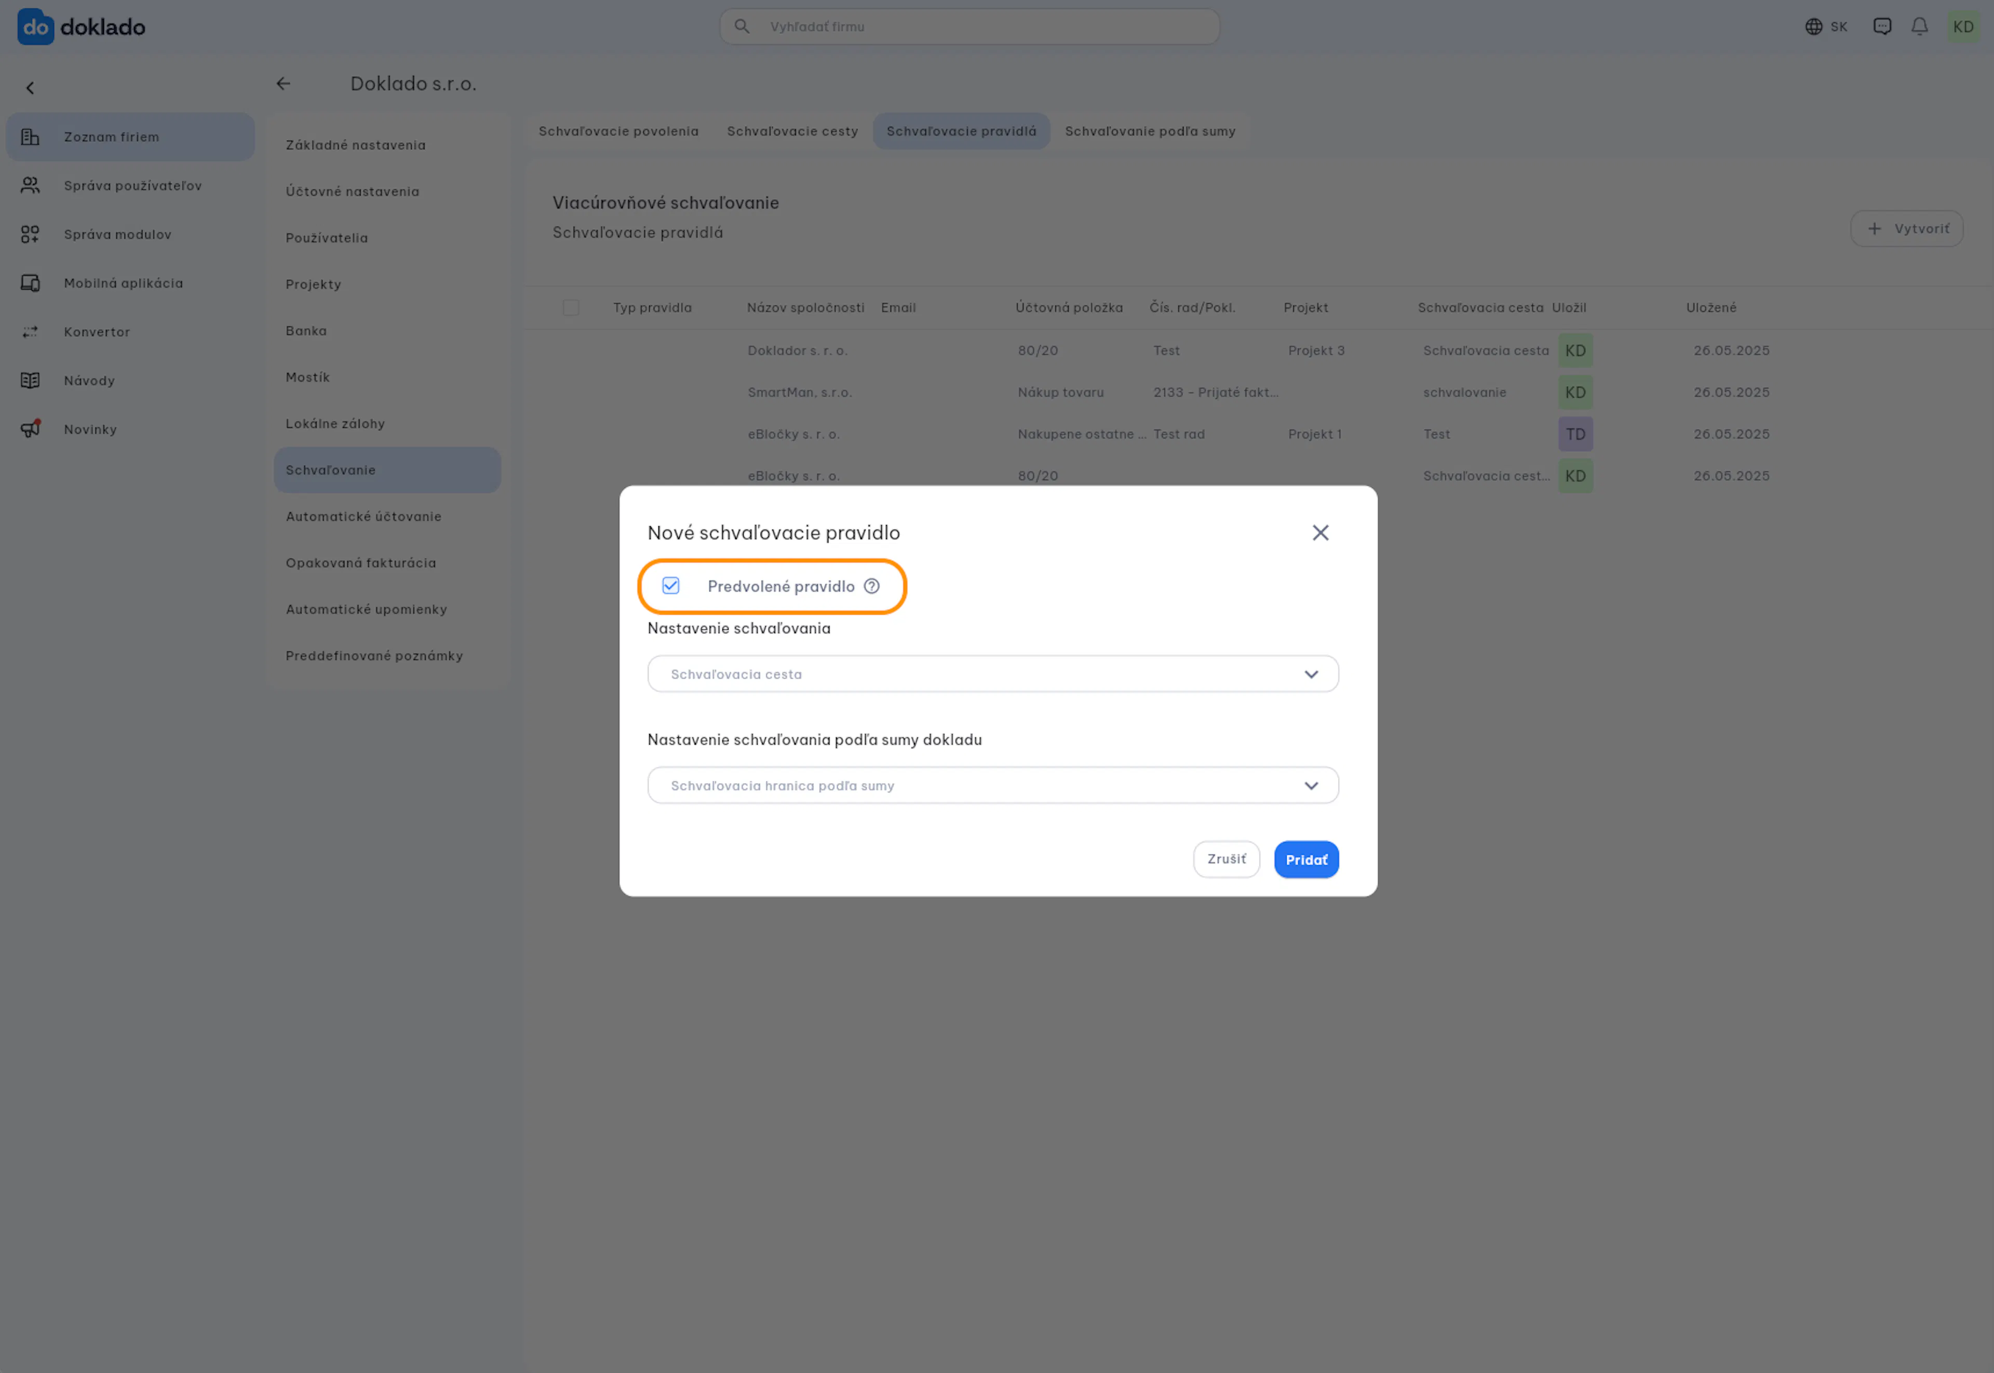The height and width of the screenshot is (1373, 1994).
Task: Switch to Schvaľovacie cesty tab
Action: (792, 131)
